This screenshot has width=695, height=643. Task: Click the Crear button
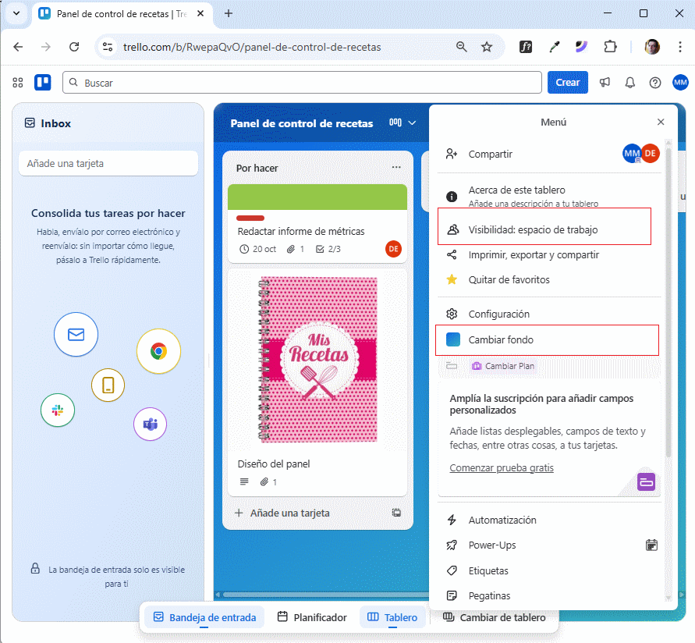(567, 82)
